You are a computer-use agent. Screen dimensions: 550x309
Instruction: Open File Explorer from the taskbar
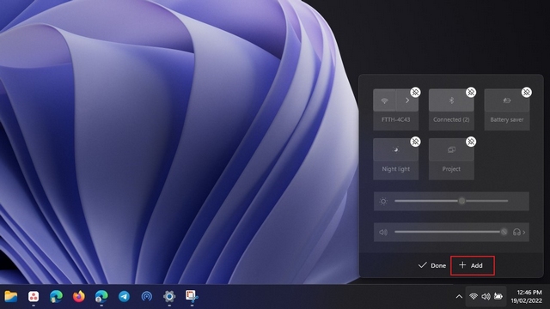pyautogui.click(x=11, y=296)
